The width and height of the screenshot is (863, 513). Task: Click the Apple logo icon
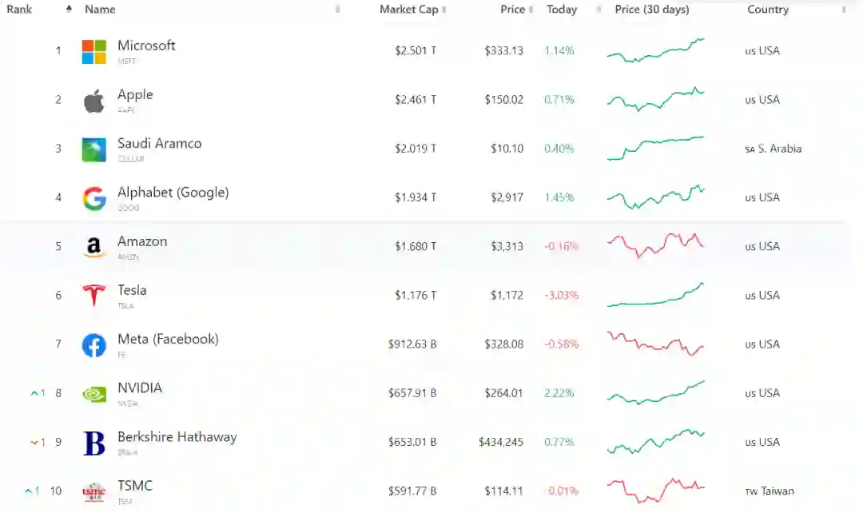tap(94, 101)
